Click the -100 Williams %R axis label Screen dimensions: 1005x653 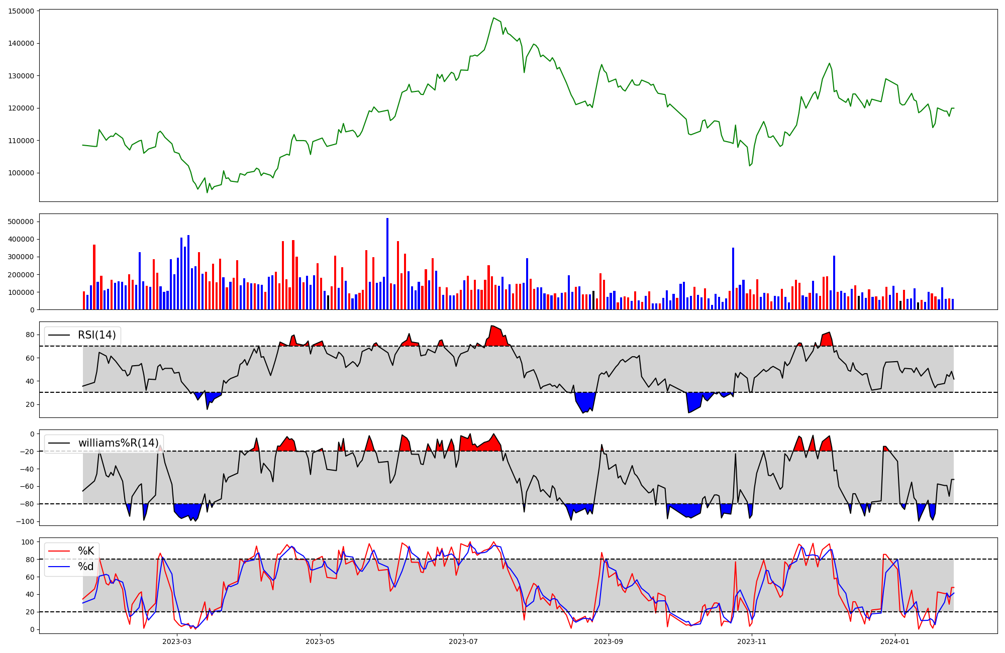tap(25, 521)
